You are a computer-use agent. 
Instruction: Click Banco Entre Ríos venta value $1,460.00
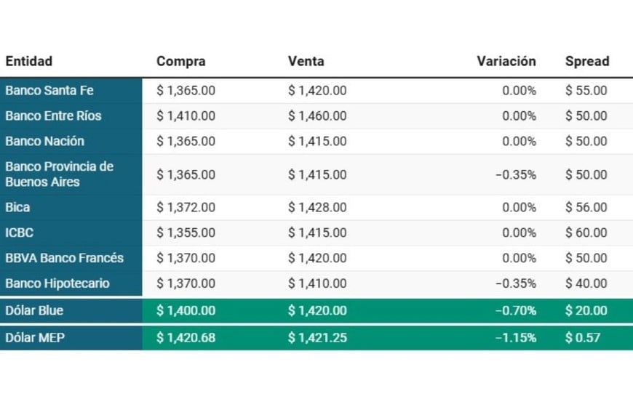[x=317, y=116]
